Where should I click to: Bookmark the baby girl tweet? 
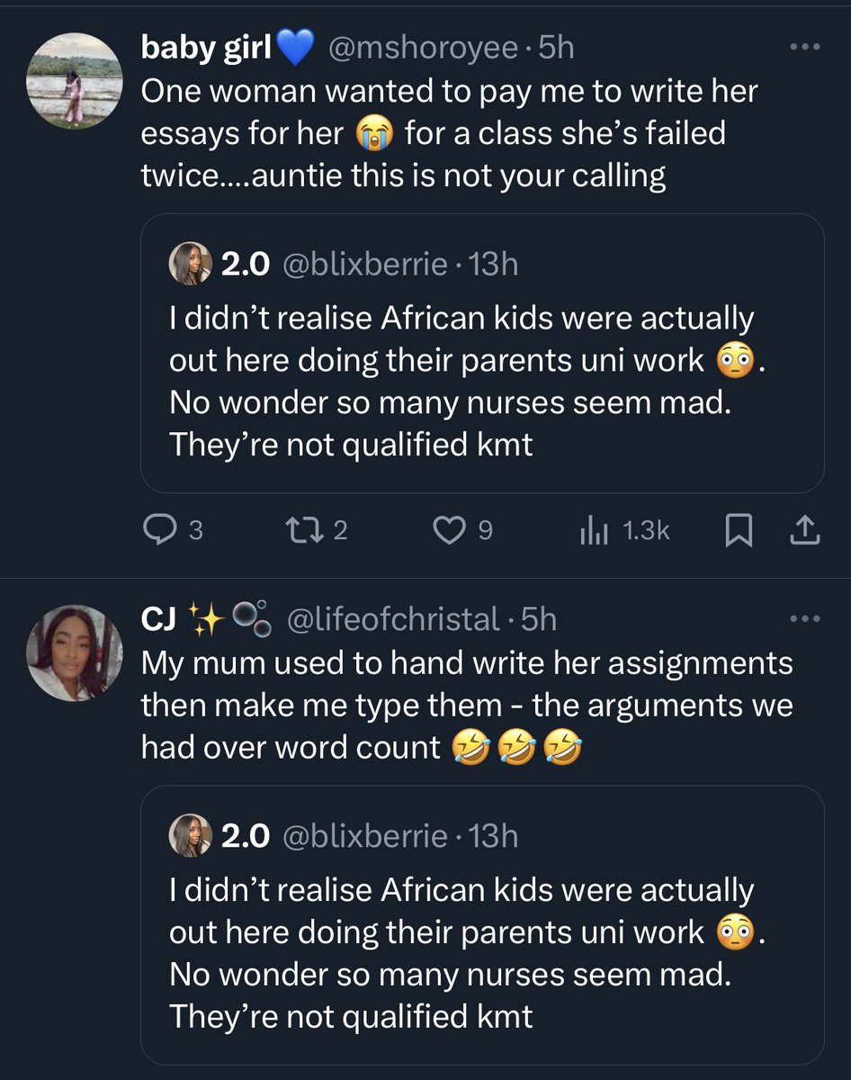tap(738, 532)
